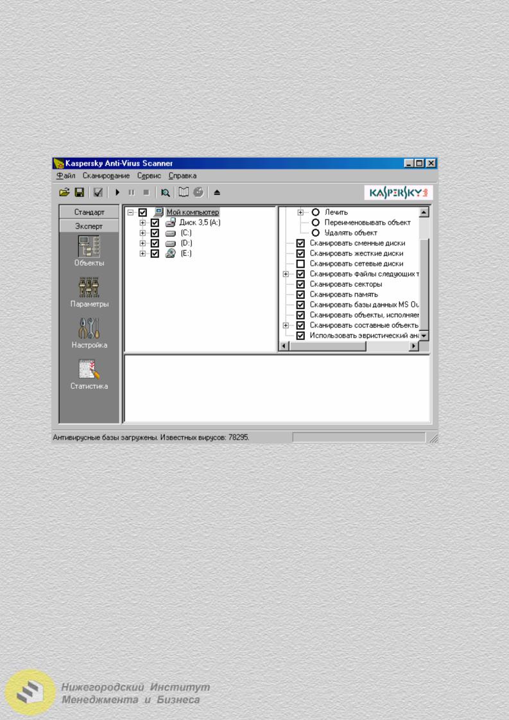Click the floppy drive icon for Диск 3,5 (A:)

tap(171, 223)
